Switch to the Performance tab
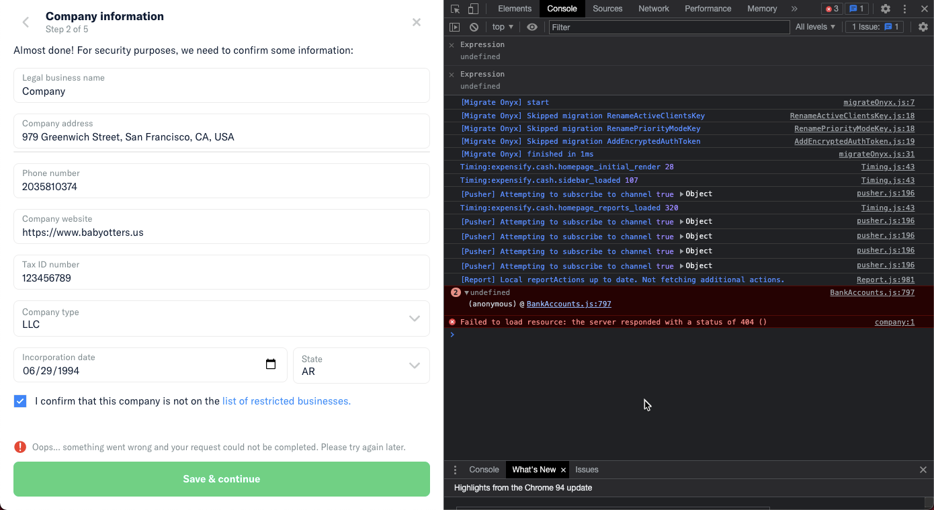 [708, 9]
